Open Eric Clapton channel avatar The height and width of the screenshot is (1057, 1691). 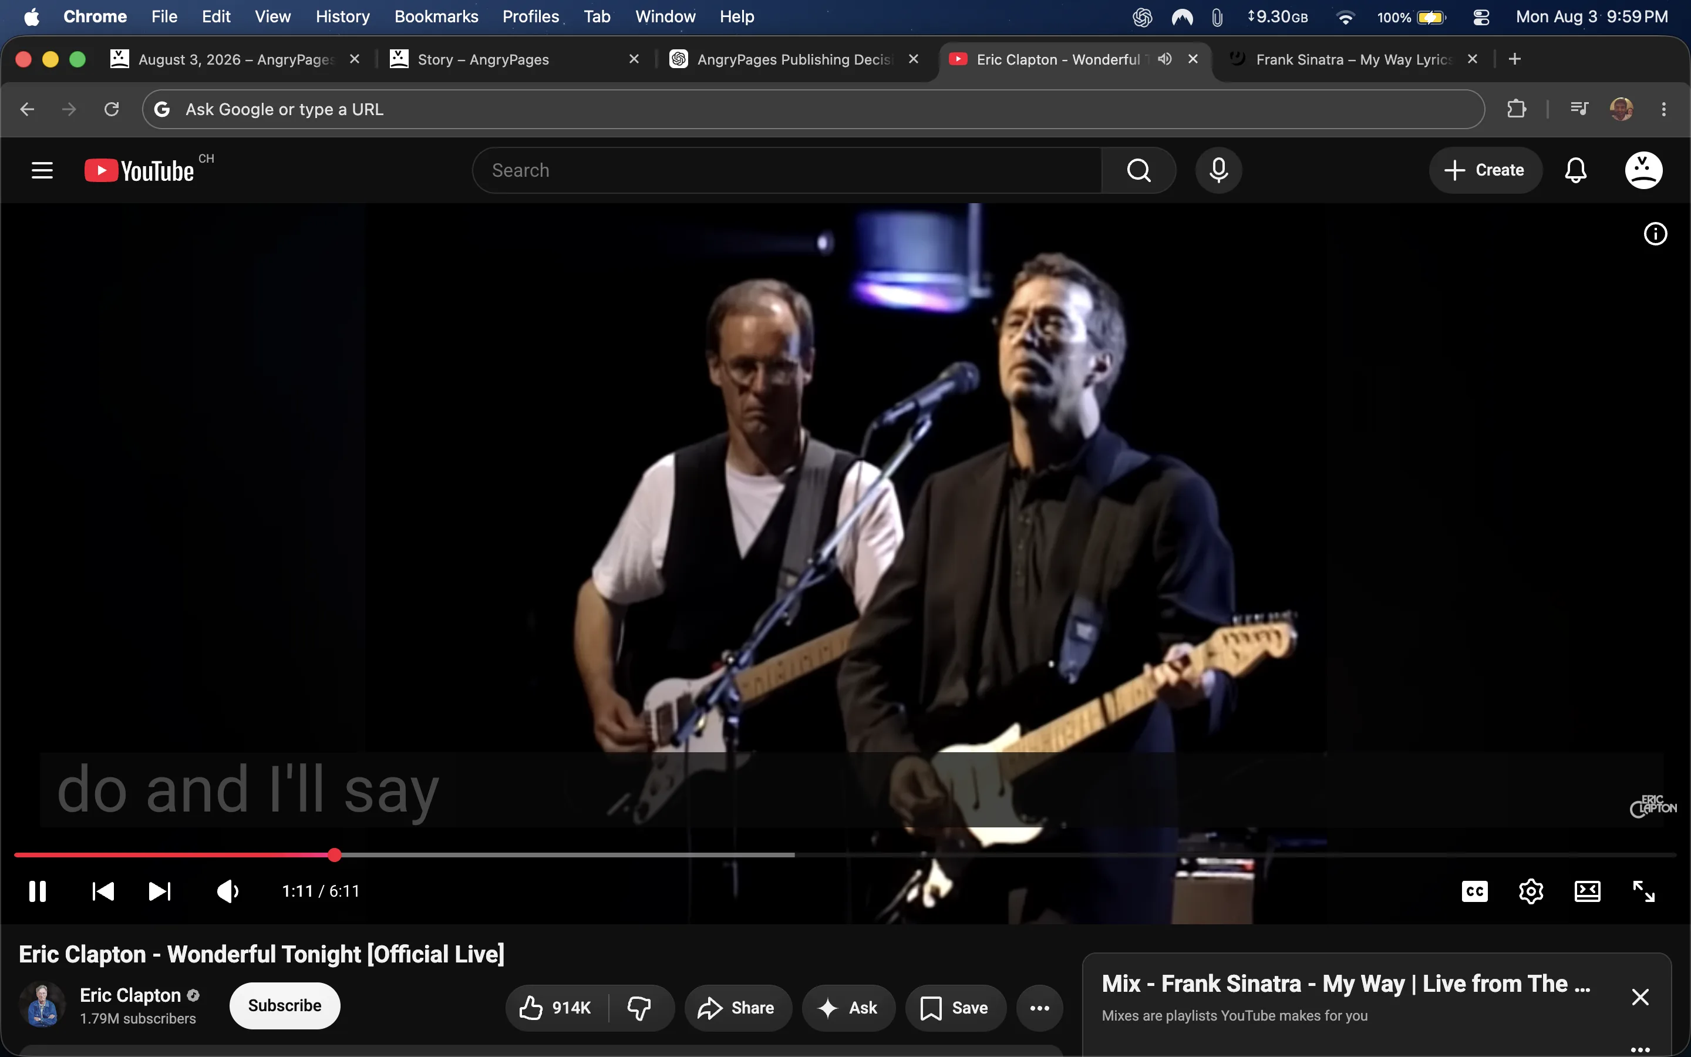[42, 1005]
